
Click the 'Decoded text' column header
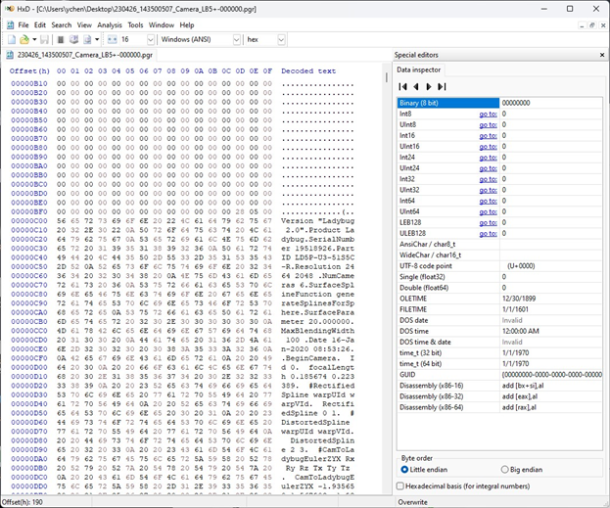[308, 71]
